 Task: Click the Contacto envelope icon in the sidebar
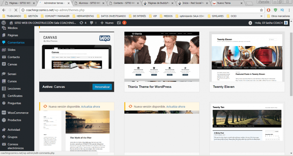coord(4,57)
